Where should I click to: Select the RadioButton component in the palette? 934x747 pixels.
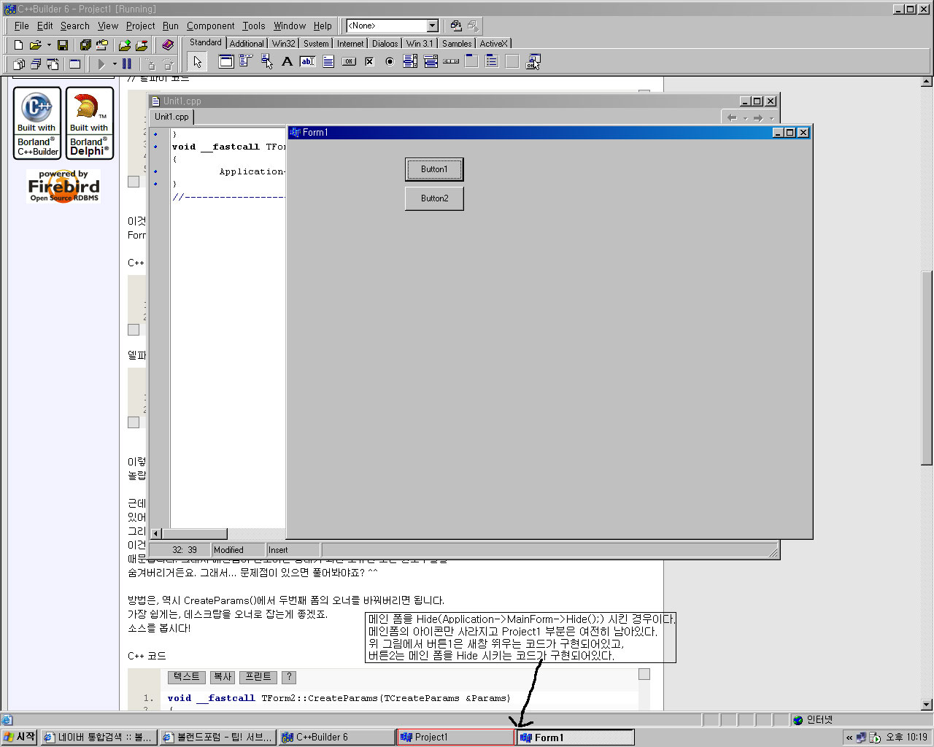(390, 62)
